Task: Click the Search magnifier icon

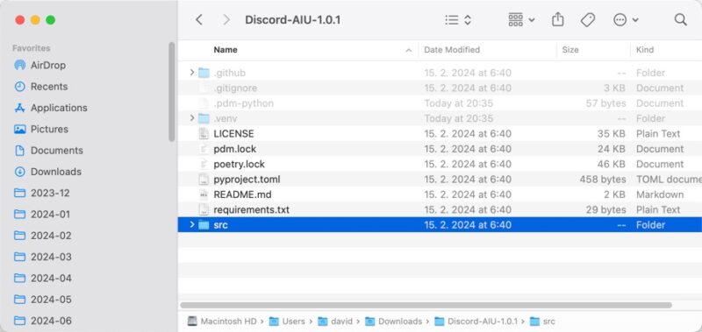Action: (x=680, y=19)
